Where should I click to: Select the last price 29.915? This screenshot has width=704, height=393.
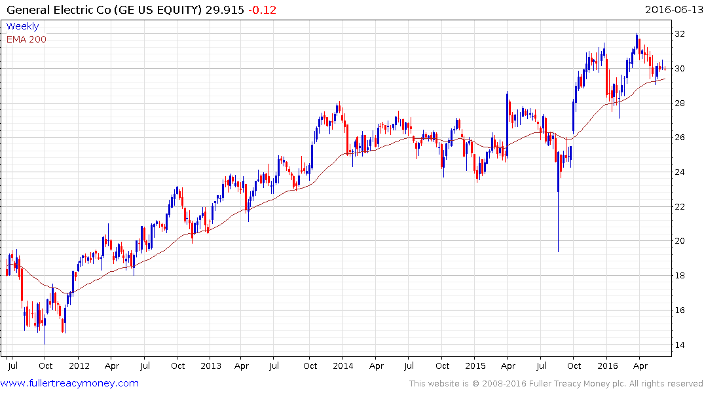(225, 9)
